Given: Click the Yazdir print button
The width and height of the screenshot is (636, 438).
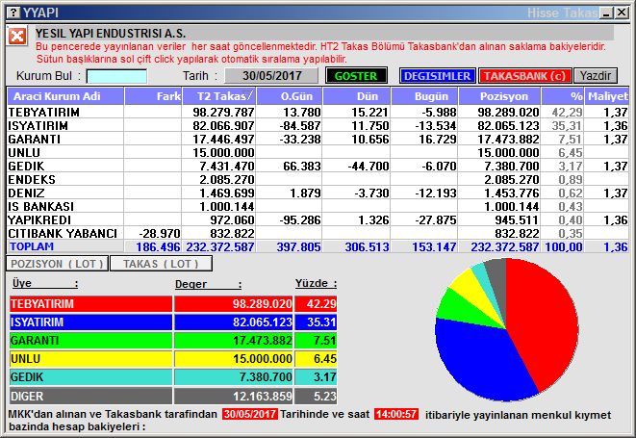Looking at the screenshot, I should (x=595, y=76).
